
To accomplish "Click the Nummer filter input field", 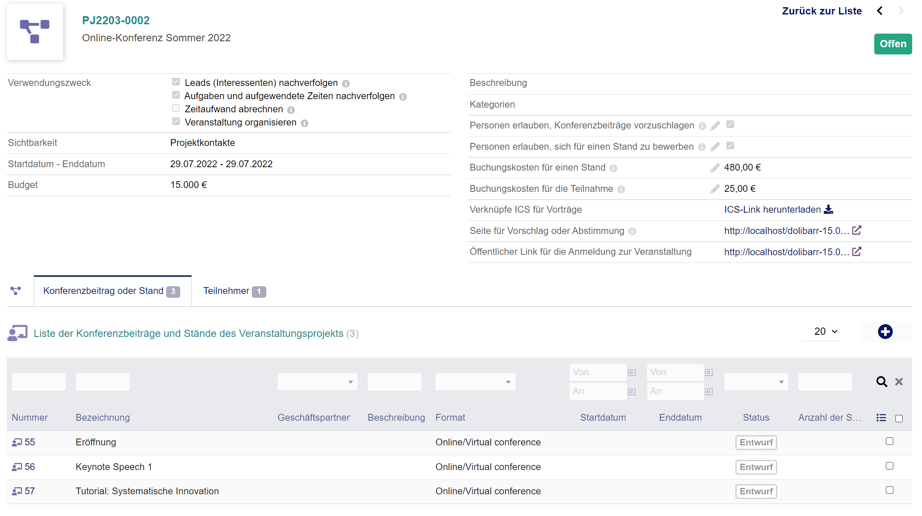I will pos(39,382).
